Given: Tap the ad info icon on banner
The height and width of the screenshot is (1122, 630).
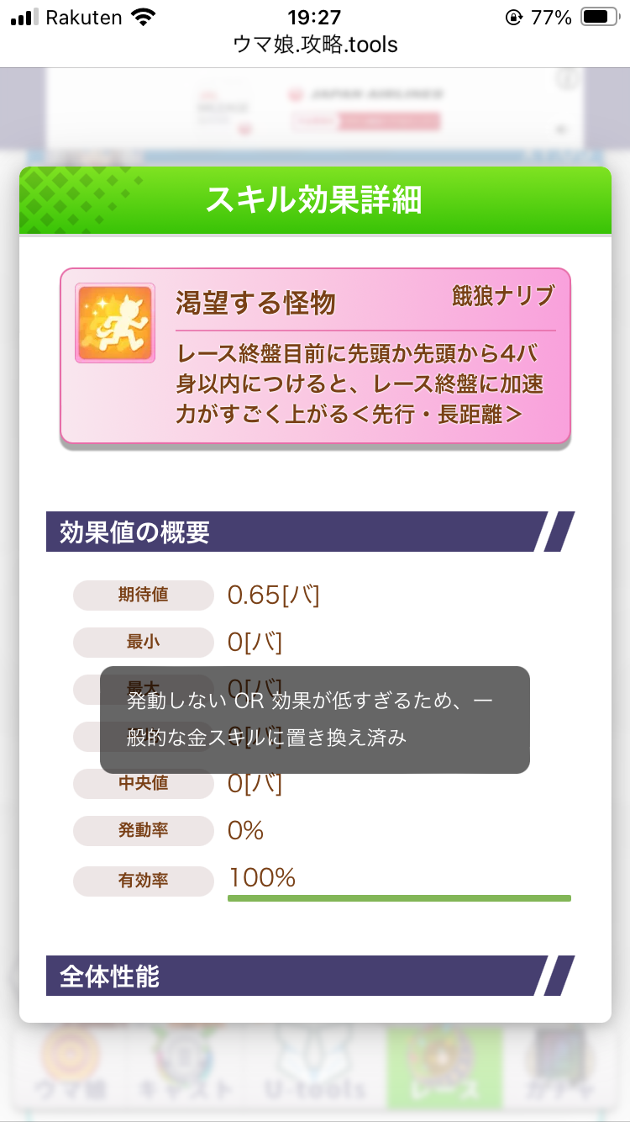Looking at the screenshot, I should 569,79.
